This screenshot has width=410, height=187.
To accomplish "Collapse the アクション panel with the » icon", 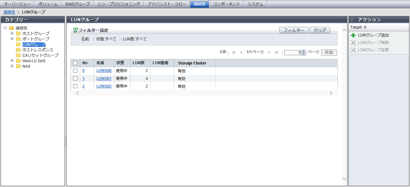I will [352, 20].
